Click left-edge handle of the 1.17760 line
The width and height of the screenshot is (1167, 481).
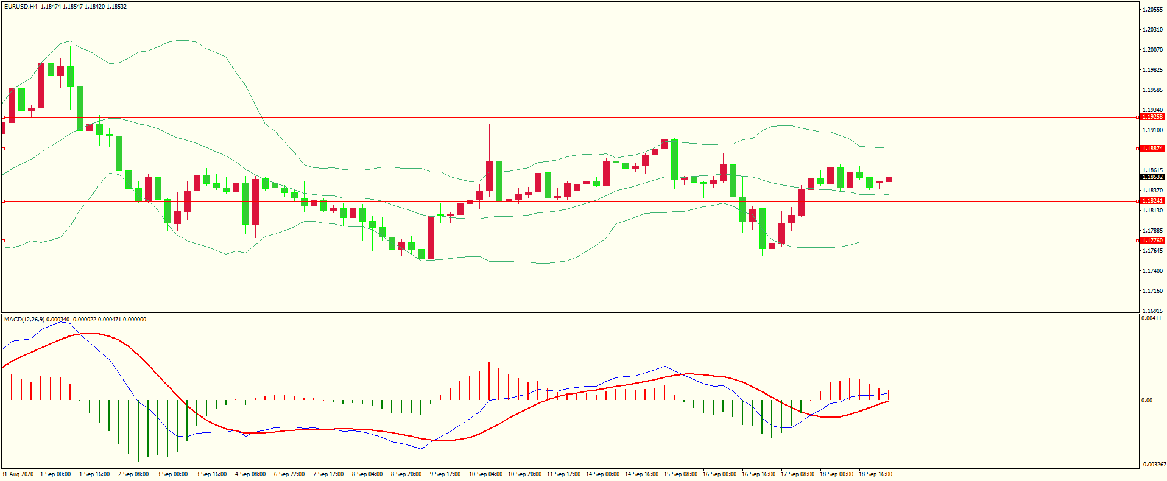[3, 241]
